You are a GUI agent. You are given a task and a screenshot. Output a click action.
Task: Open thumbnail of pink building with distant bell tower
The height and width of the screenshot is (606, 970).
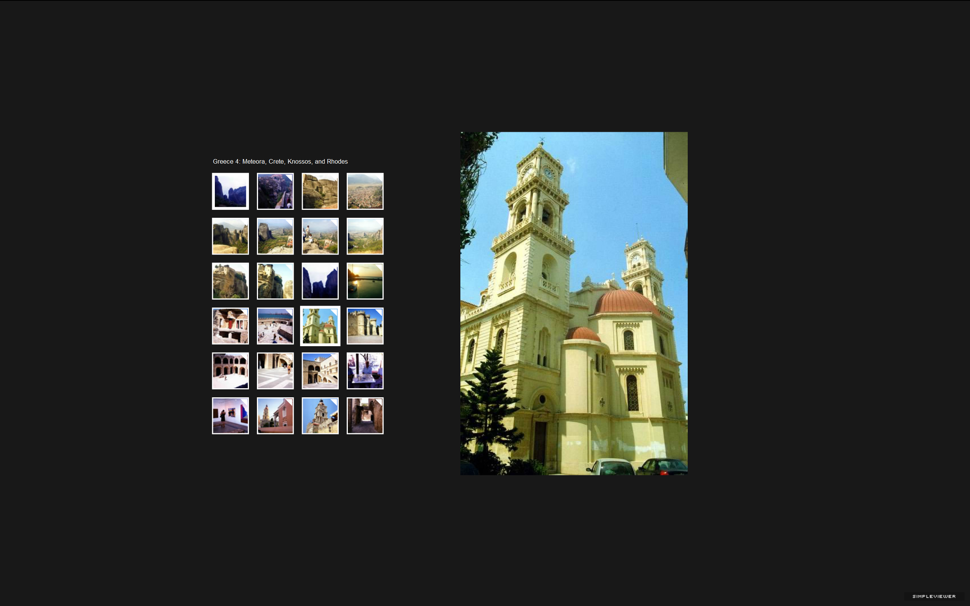pyautogui.click(x=275, y=415)
